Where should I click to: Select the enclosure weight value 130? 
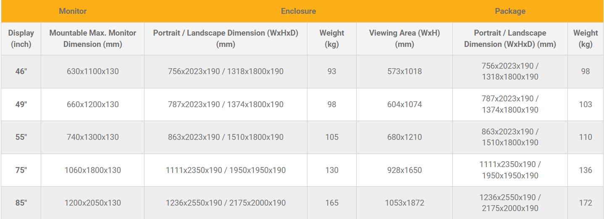tap(332, 170)
